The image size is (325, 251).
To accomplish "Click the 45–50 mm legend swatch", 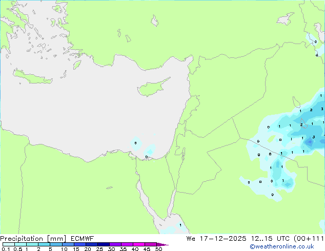I will pyautogui.click(x=151, y=244).
